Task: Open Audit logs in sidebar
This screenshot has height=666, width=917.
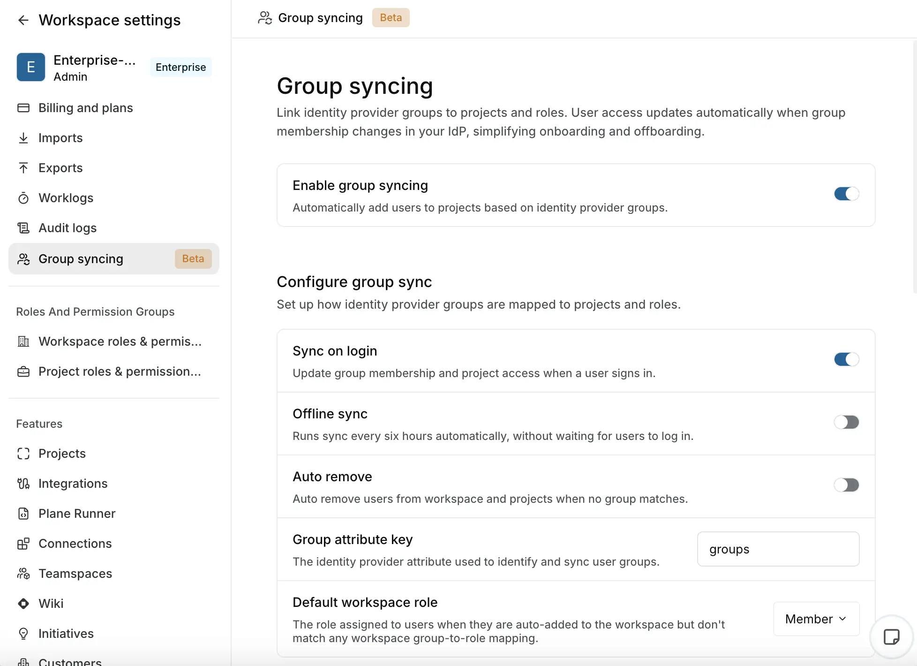Action: 114,228
